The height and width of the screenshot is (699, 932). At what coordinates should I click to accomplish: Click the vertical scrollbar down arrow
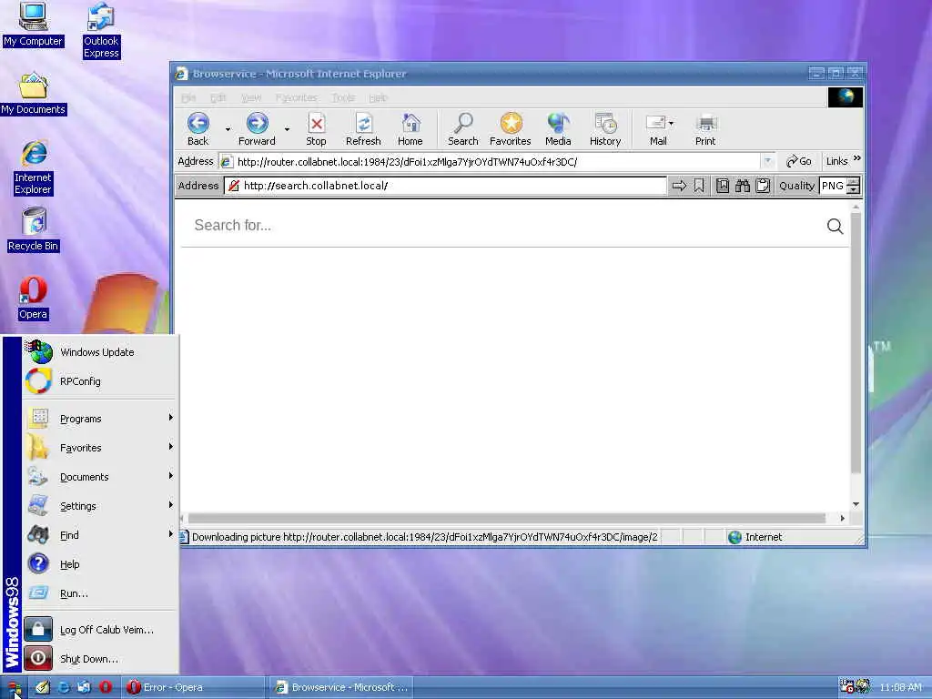pos(856,504)
